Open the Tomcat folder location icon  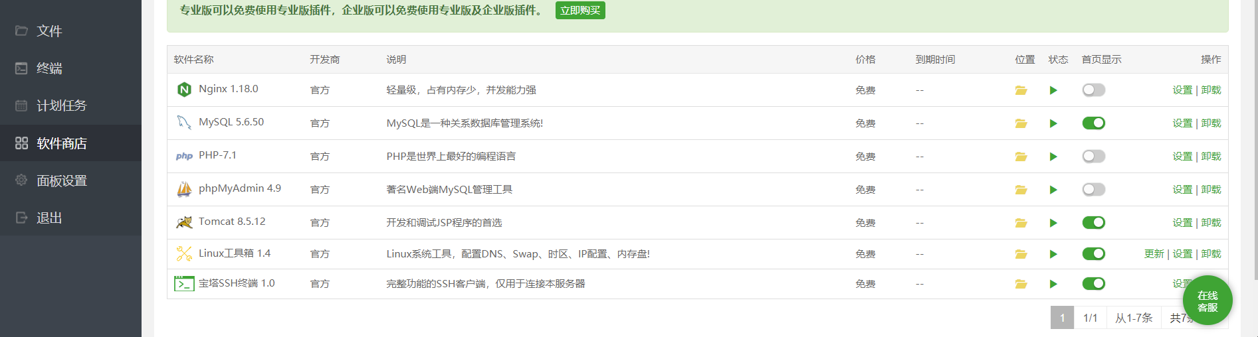pos(1021,223)
